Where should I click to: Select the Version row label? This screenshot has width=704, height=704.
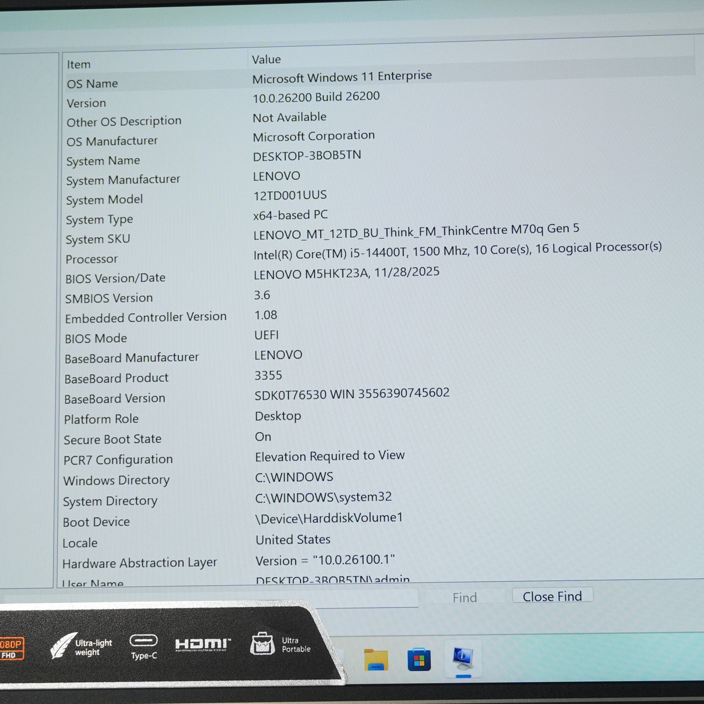tap(86, 103)
